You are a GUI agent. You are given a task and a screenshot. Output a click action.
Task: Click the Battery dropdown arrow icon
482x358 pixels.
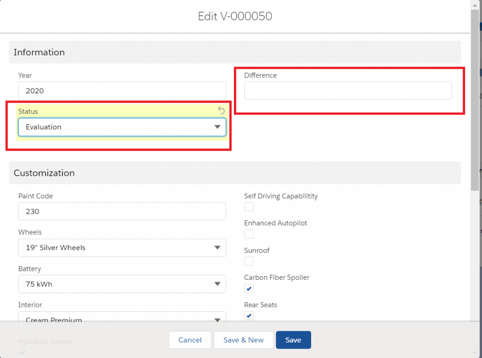[217, 284]
